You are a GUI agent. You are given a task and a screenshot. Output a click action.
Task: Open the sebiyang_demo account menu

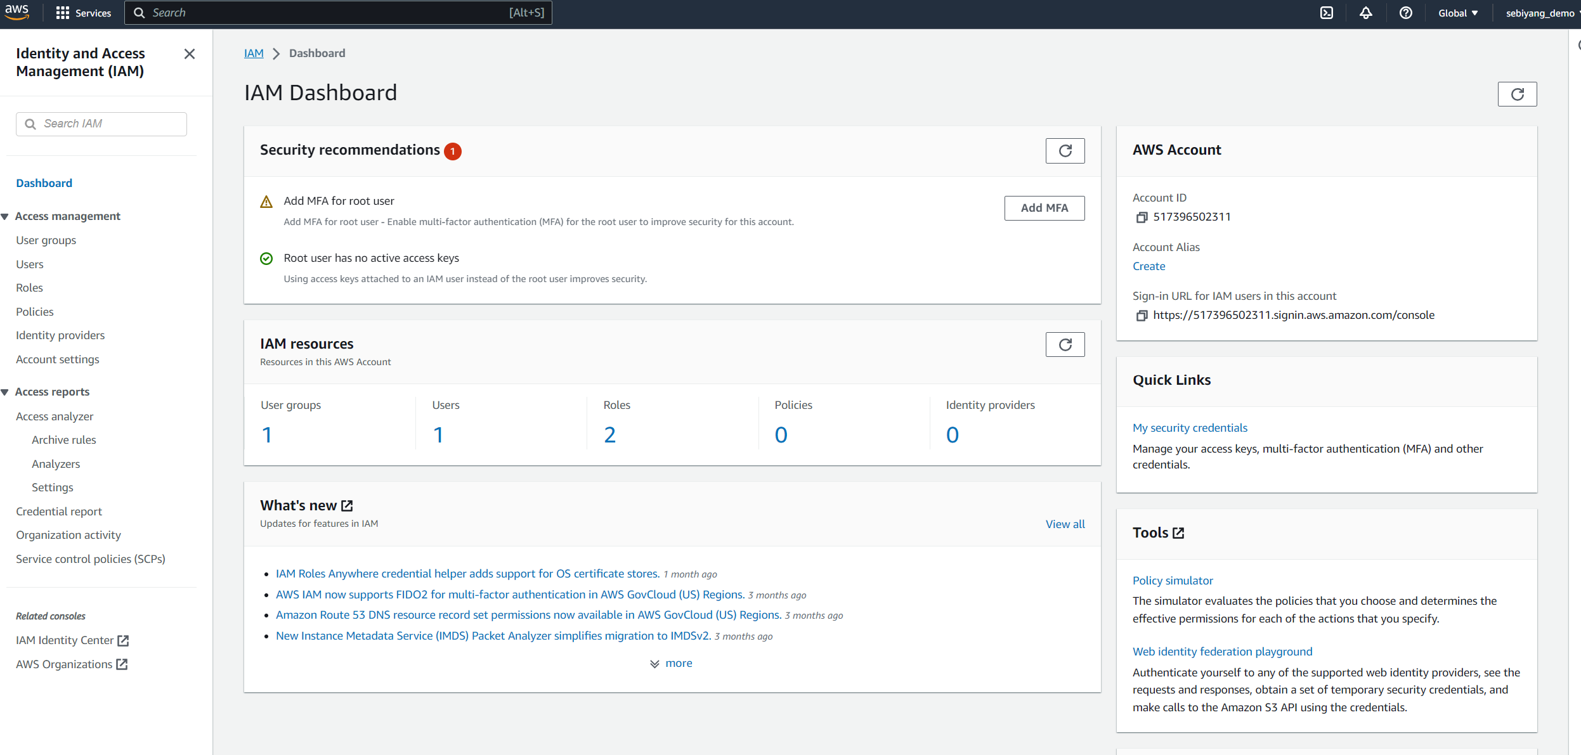pos(1542,13)
